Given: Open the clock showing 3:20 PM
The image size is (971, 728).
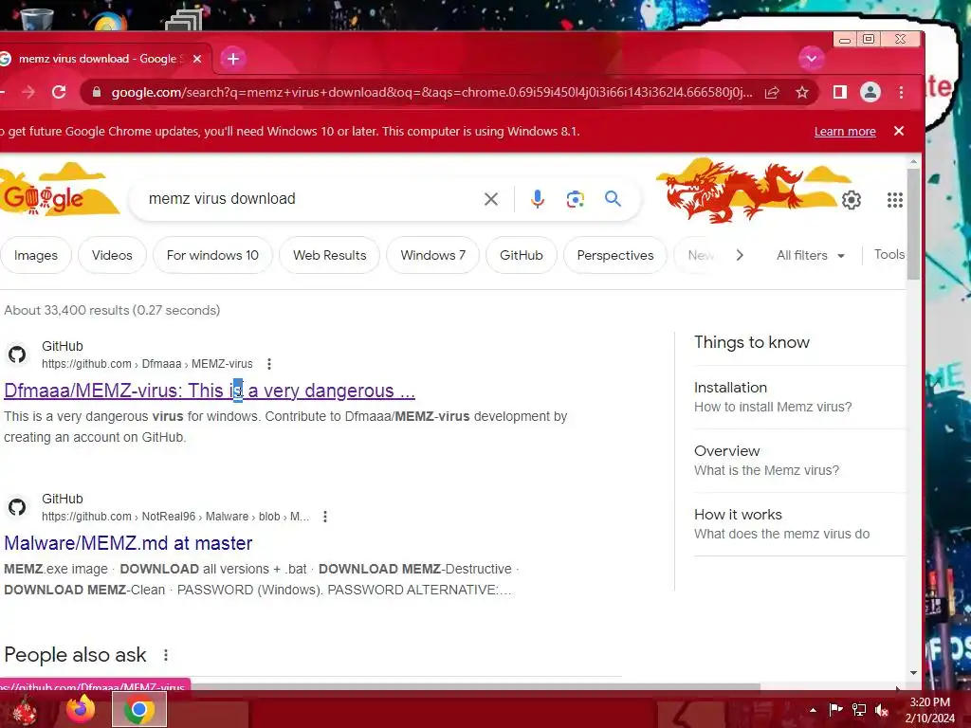Looking at the screenshot, I should pyautogui.click(x=929, y=710).
